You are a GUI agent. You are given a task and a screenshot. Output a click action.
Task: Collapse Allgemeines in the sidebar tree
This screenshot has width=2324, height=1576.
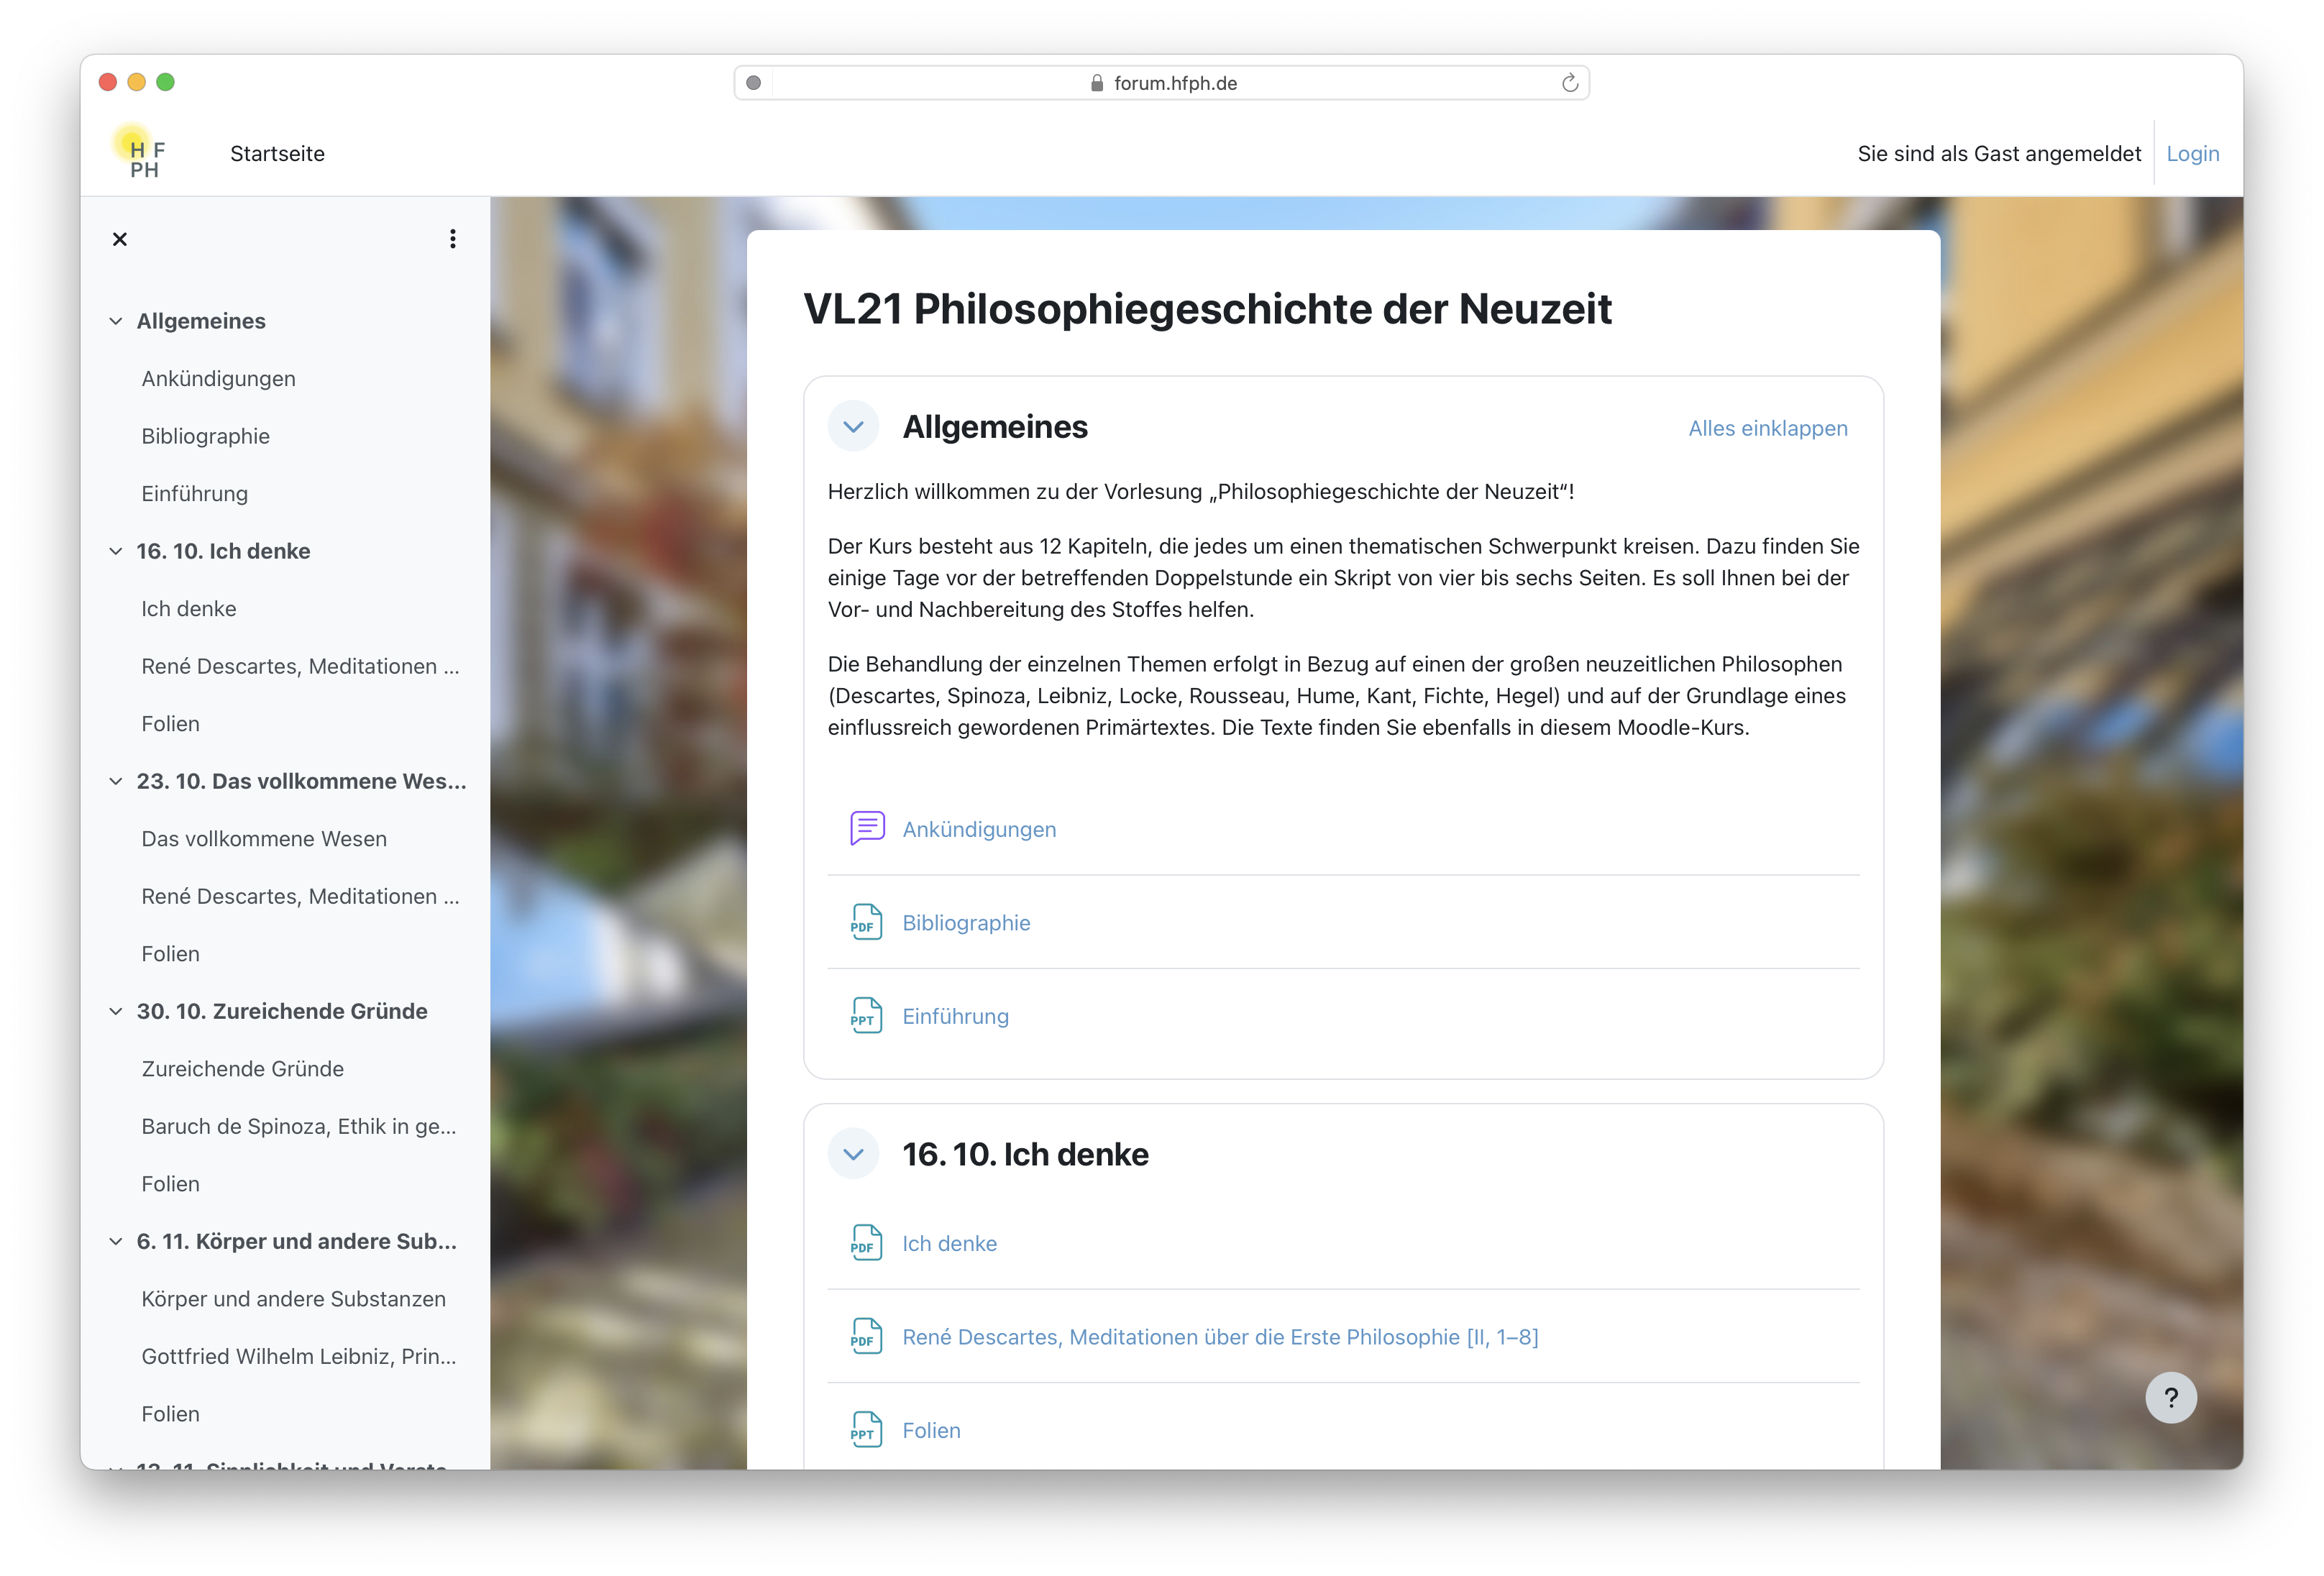click(116, 321)
